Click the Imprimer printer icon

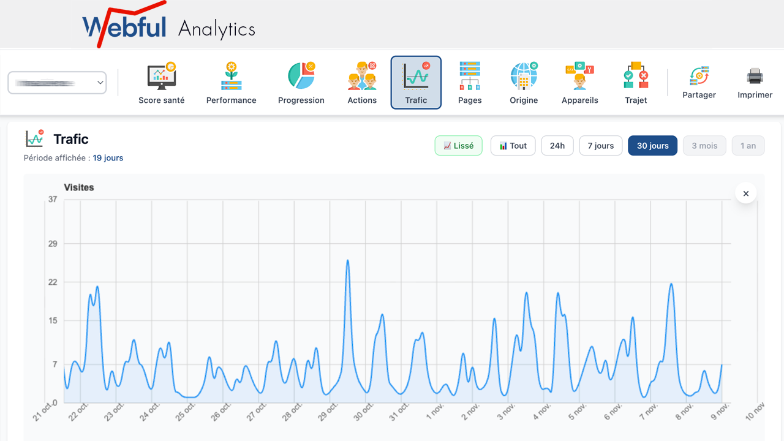tap(755, 77)
